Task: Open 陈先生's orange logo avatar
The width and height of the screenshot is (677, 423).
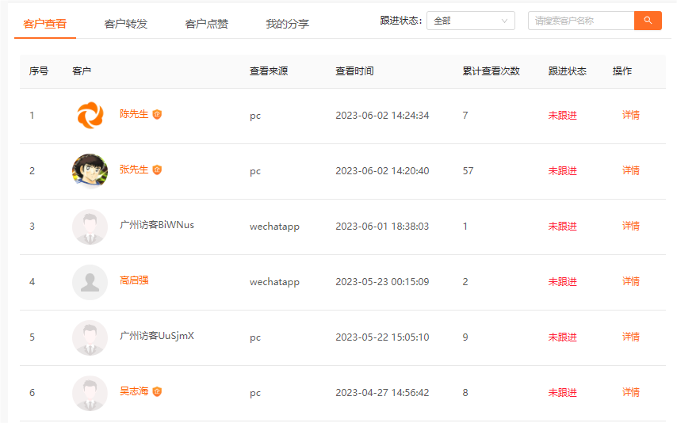Action: [x=90, y=115]
